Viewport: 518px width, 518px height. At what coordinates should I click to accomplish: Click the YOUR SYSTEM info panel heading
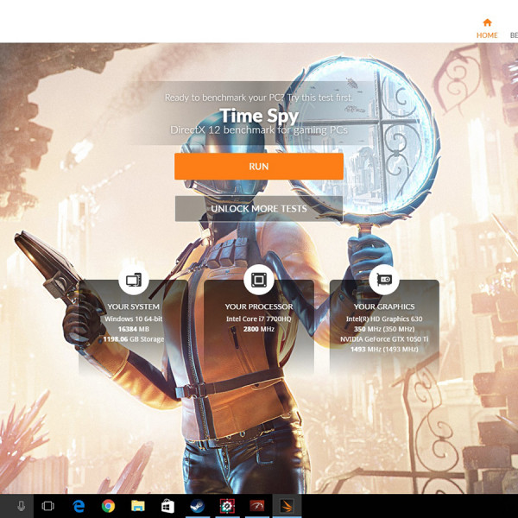point(133,306)
